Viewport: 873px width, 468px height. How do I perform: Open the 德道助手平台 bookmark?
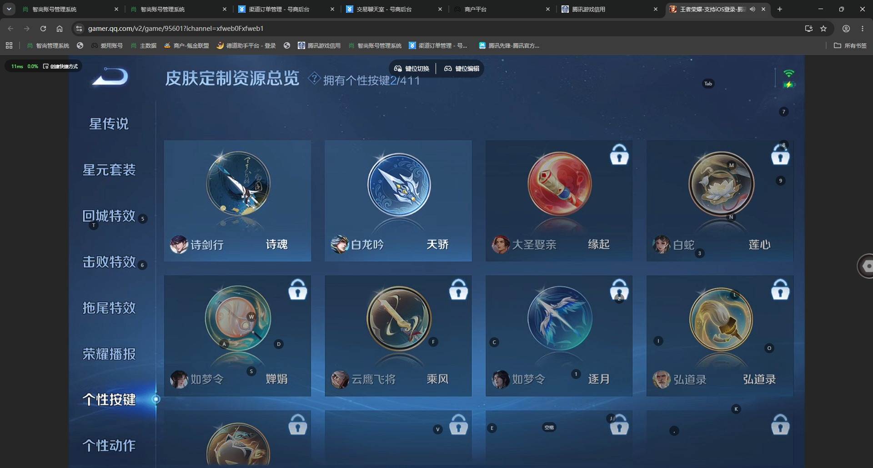tap(246, 45)
